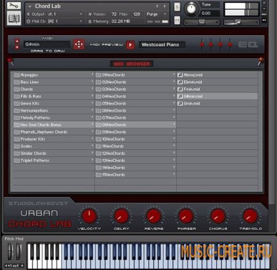
Task: Click the right red pin icon
Action: (x=260, y=61)
